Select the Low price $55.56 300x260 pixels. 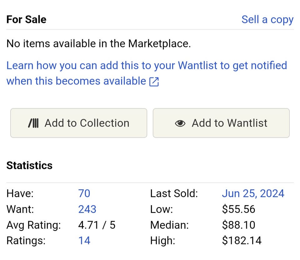tap(238, 209)
